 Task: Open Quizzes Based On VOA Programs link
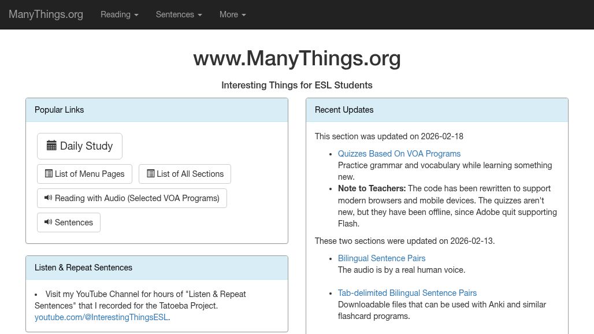(399, 154)
